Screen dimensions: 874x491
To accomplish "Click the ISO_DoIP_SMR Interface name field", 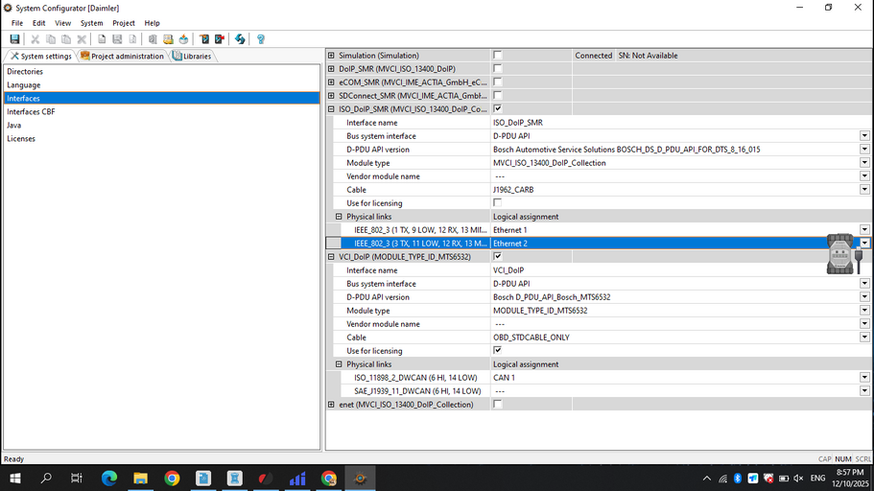I will pos(680,123).
